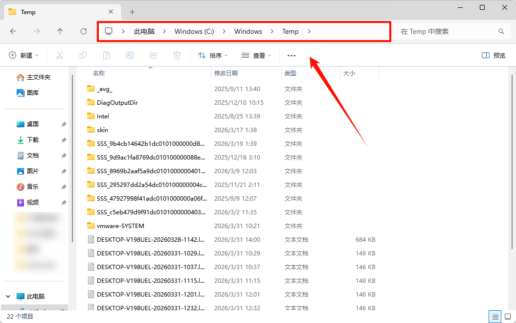Open the 查看 view dropdown
This screenshot has height=323, width=516.
[x=256, y=55]
